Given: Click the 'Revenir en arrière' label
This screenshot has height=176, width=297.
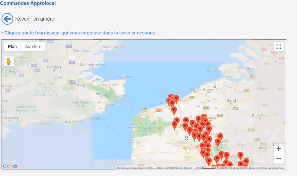Looking at the screenshot, I should (35, 19).
